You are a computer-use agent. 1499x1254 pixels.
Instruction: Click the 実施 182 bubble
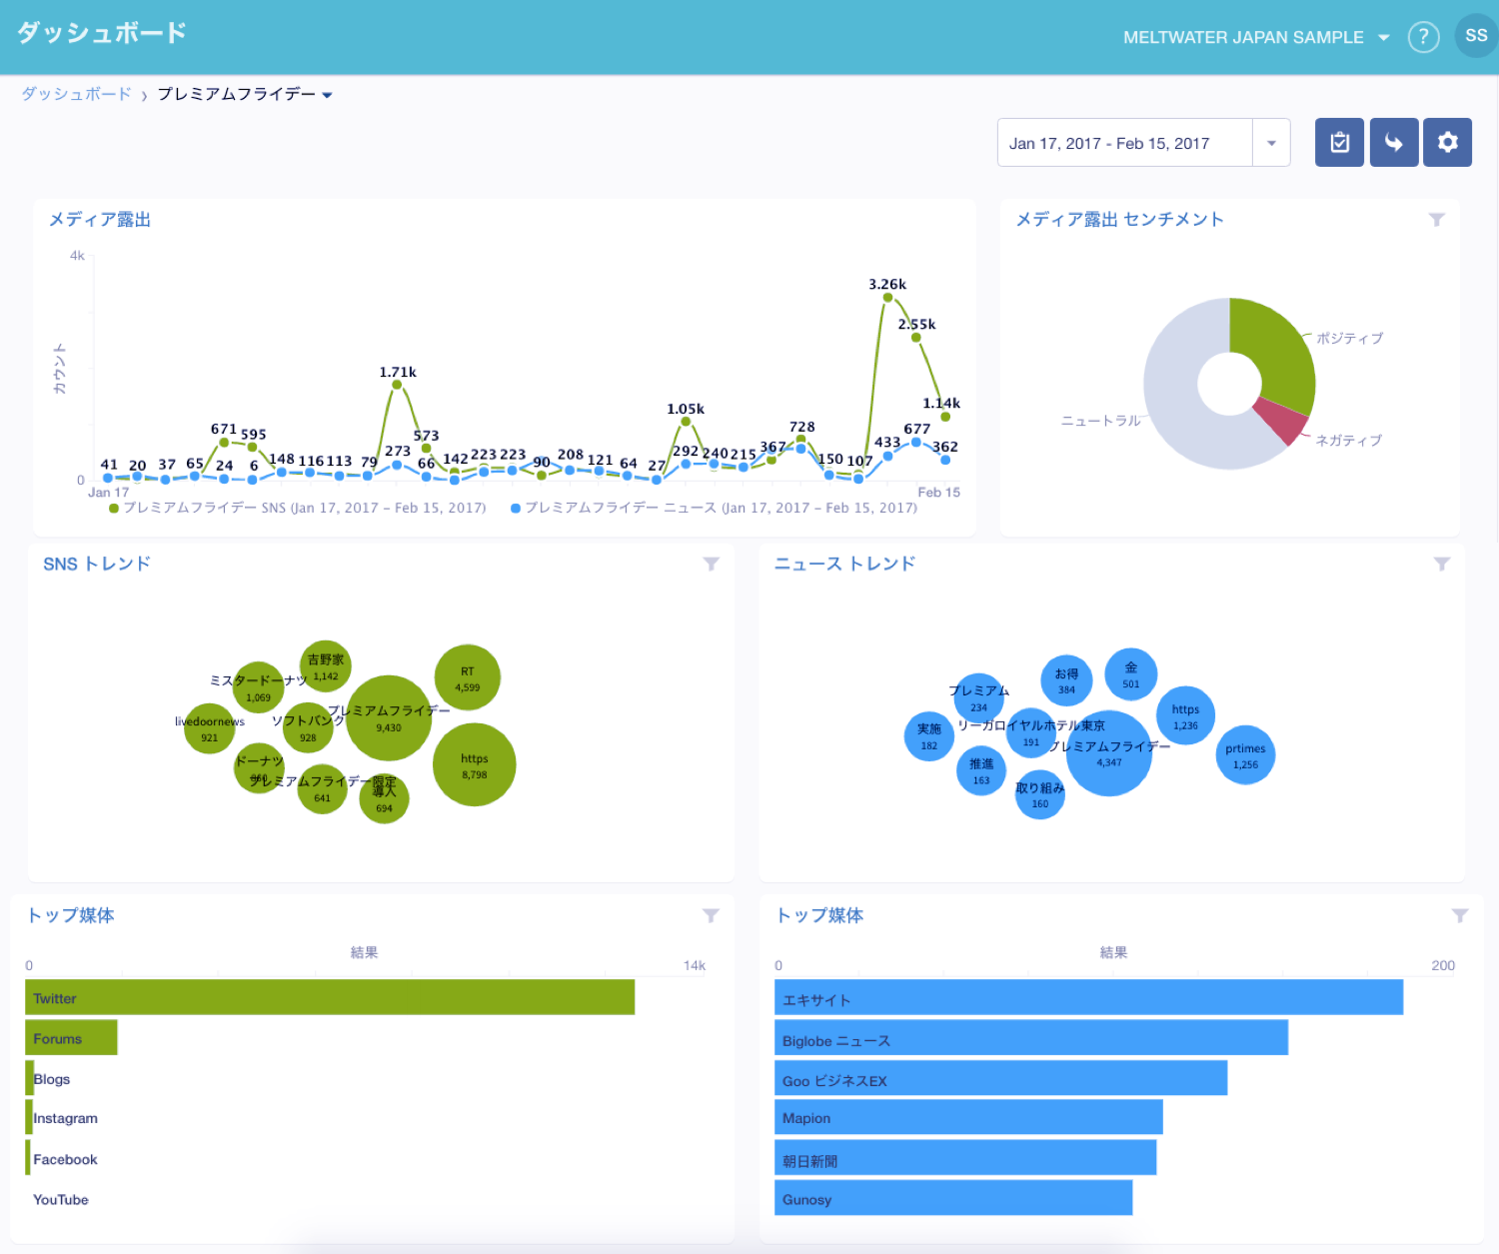point(929,736)
